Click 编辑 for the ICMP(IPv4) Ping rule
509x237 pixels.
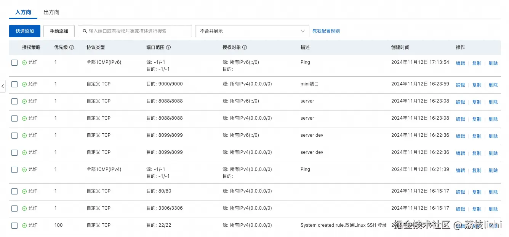tap(461, 171)
